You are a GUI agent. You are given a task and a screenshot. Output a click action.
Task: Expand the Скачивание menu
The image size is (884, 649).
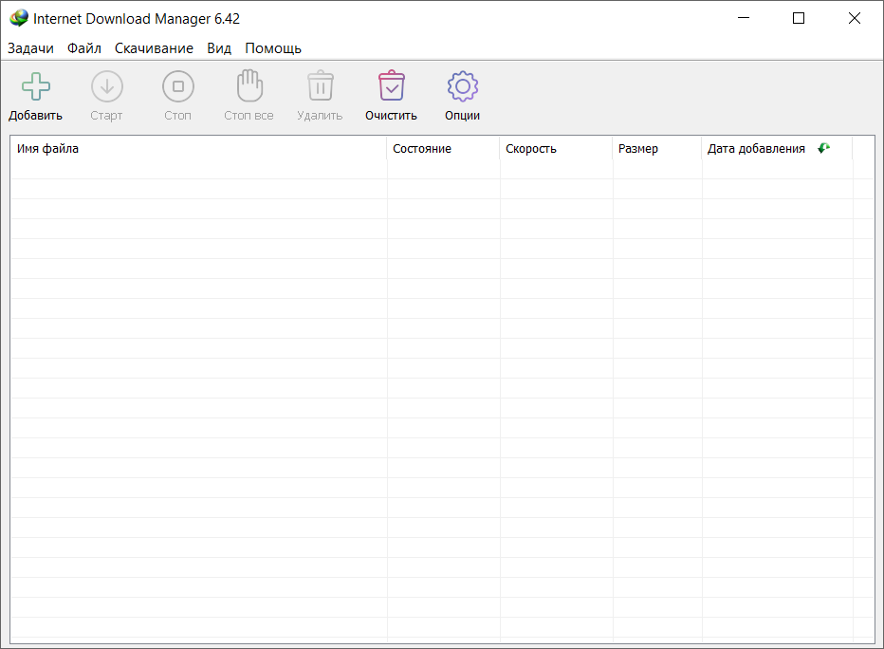tap(154, 48)
